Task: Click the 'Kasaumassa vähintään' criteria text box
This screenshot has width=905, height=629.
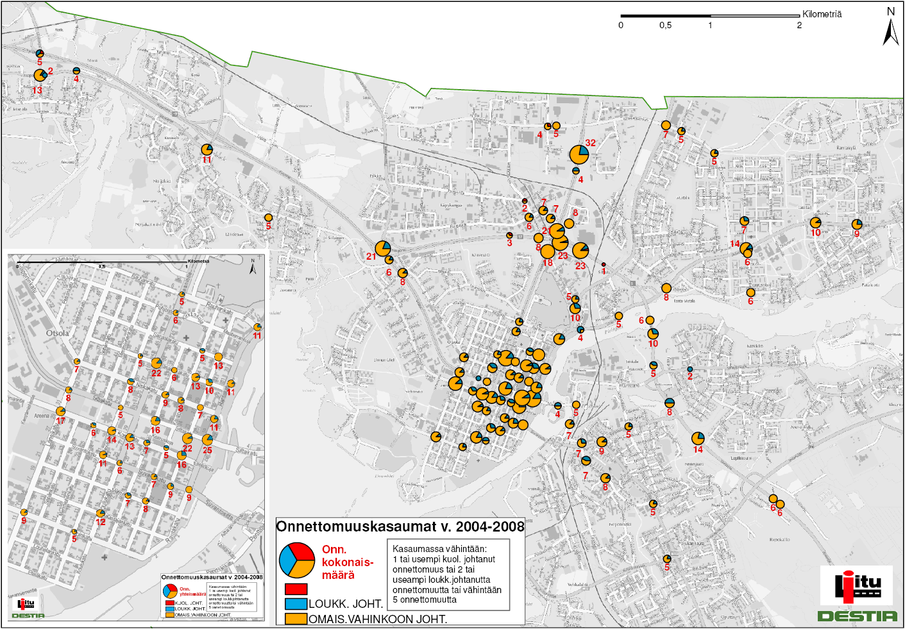Action: click(448, 574)
